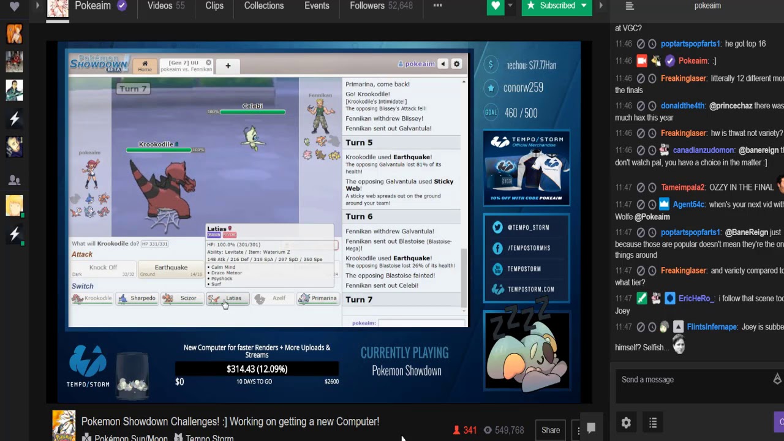784x441 pixels.
Task: Open the orange-haired avatar in left sidebar
Action: [x=15, y=34]
